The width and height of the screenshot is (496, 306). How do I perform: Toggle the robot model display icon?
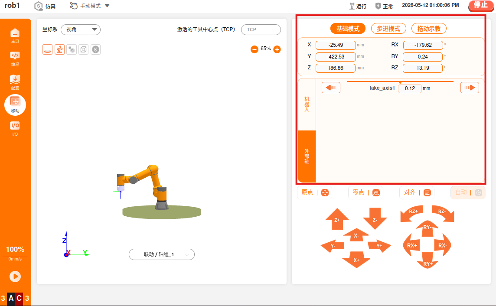(x=59, y=50)
